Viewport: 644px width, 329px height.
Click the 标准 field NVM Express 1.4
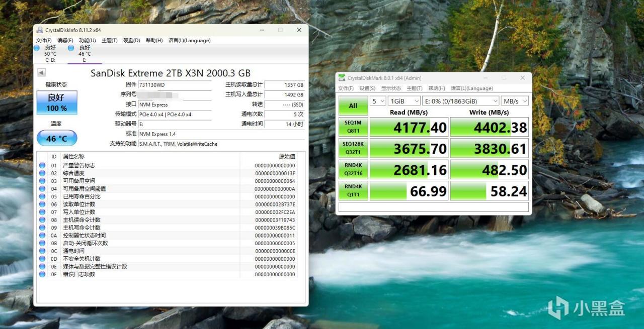[221, 134]
